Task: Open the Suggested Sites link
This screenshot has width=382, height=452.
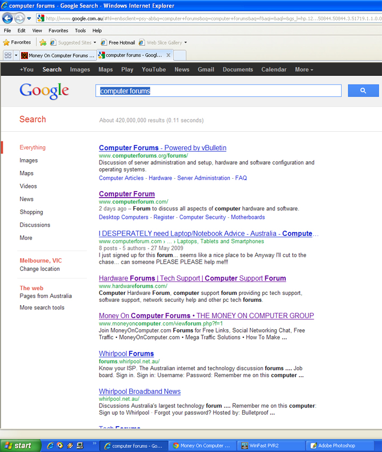Action: click(x=71, y=43)
